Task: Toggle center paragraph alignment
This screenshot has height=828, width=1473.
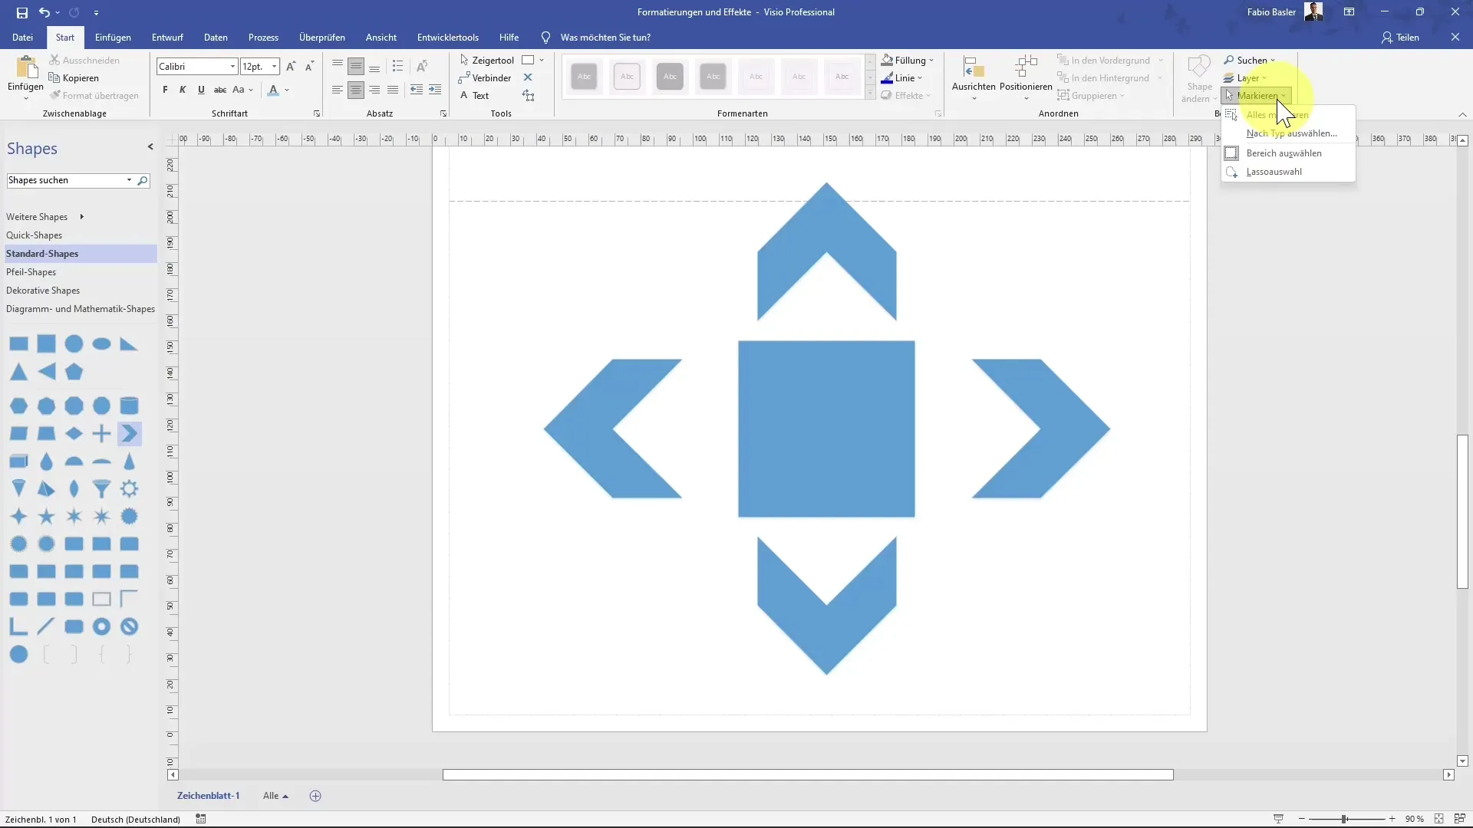Action: [356, 90]
